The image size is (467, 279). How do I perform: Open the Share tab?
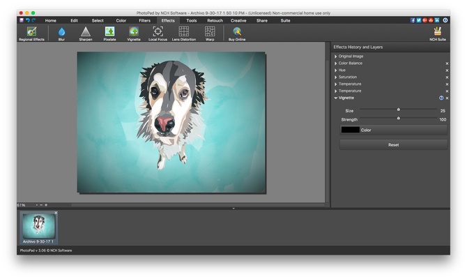pos(262,20)
